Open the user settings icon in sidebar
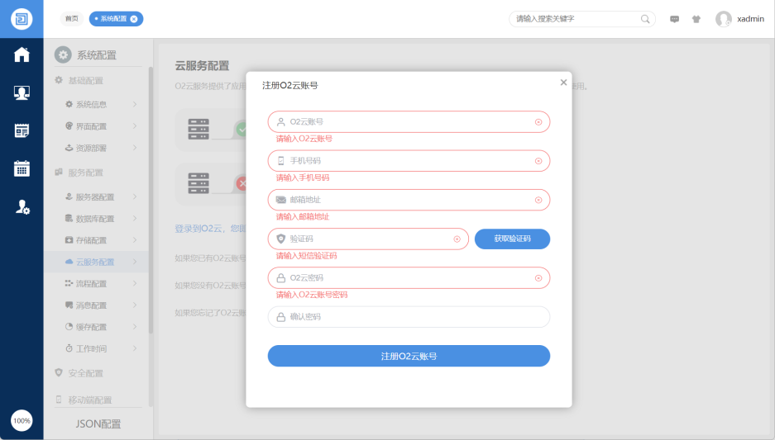 [x=22, y=206]
